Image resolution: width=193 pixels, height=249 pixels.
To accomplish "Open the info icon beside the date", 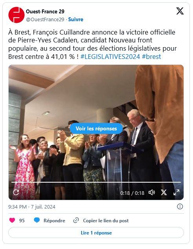I will pos(180,207).
